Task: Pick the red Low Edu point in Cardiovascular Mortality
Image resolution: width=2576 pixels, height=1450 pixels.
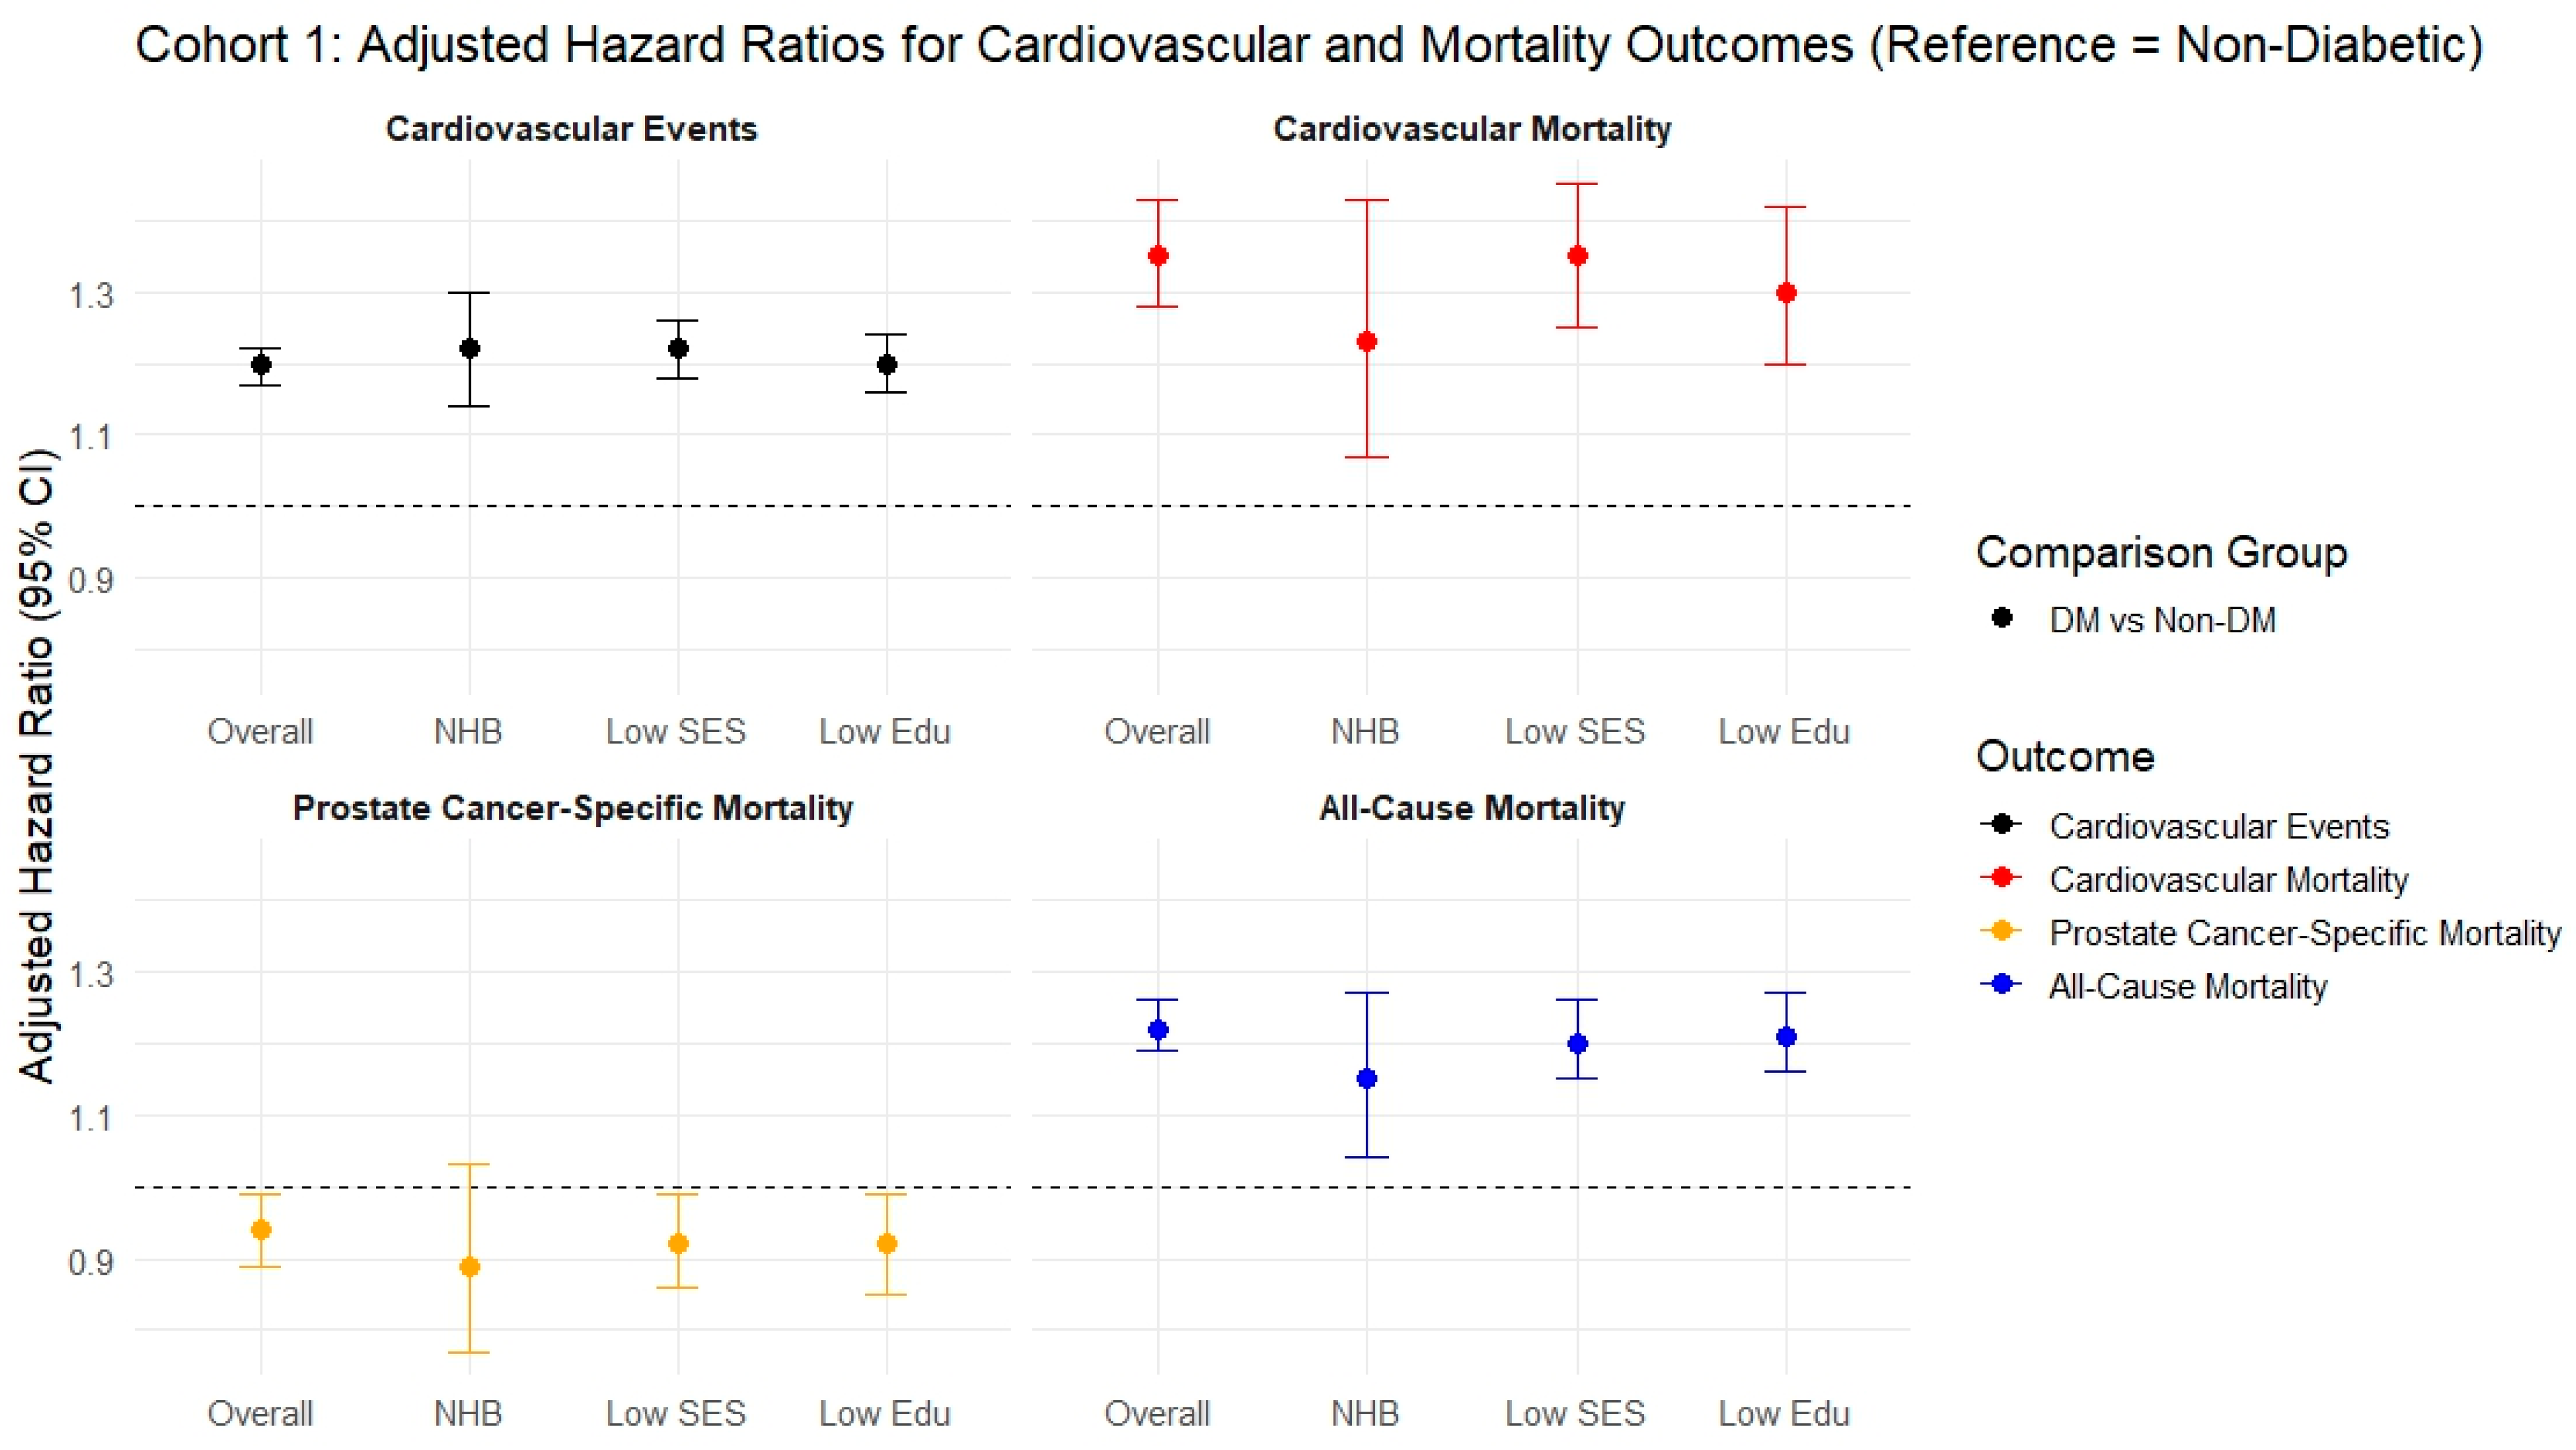Action: point(1786,293)
